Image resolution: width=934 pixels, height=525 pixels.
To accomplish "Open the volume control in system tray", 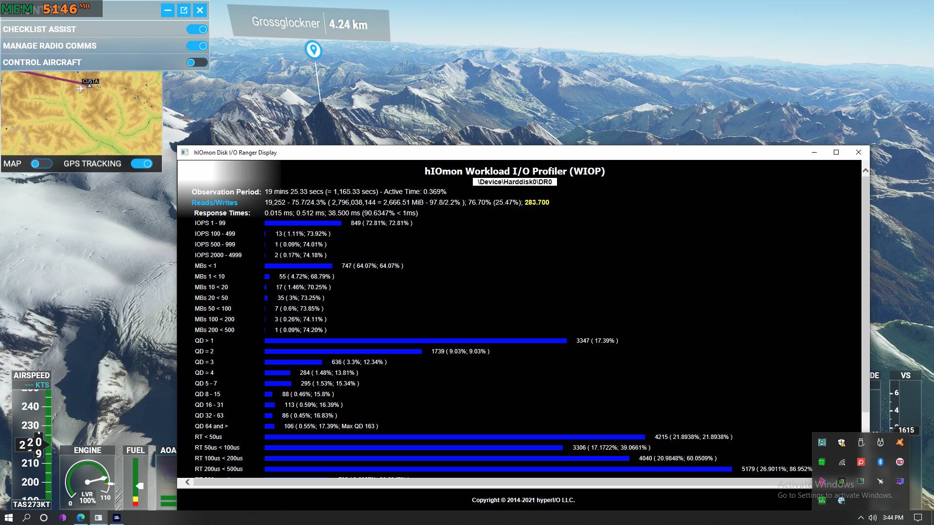I will (873, 518).
